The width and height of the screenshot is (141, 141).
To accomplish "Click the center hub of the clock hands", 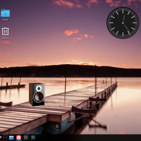I will point(123,23).
